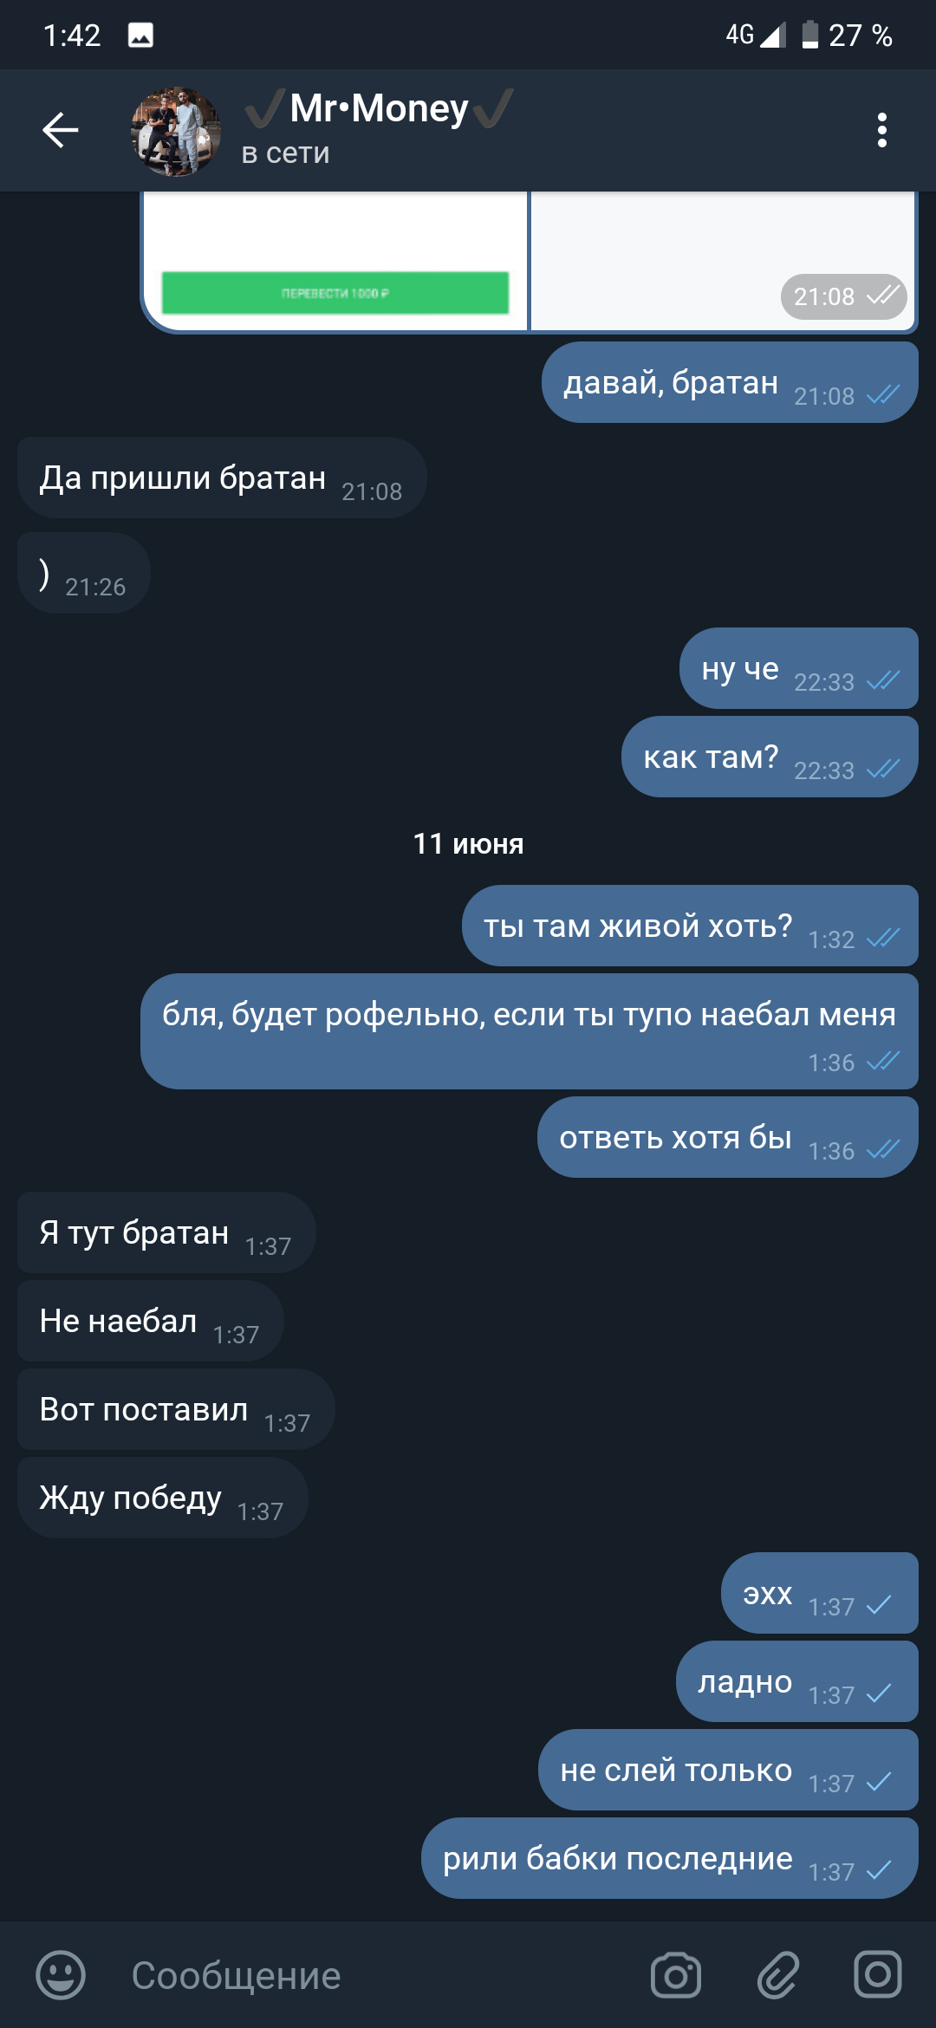The image size is (936, 2028).
Task: Tap the "в сети" online status text
Action: click(x=285, y=153)
